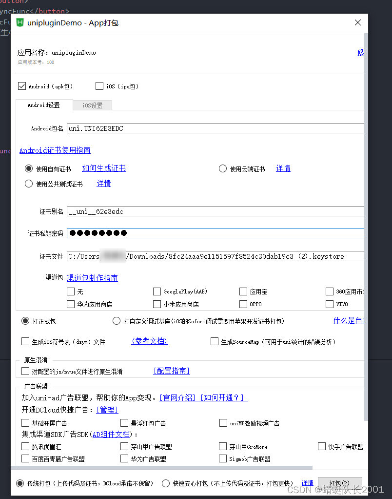The width and height of the screenshot is (392, 499).
Task: Open the [配置指南] link
Action: (172, 371)
